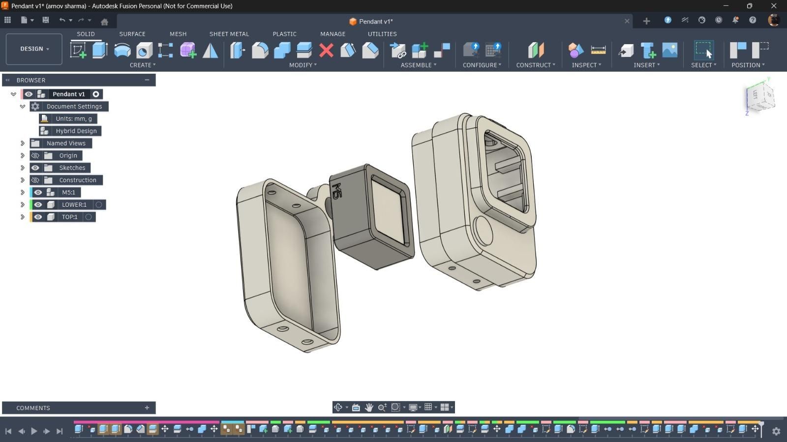Collapse the Pendant v1 root node
The height and width of the screenshot is (442, 787).
13,94
